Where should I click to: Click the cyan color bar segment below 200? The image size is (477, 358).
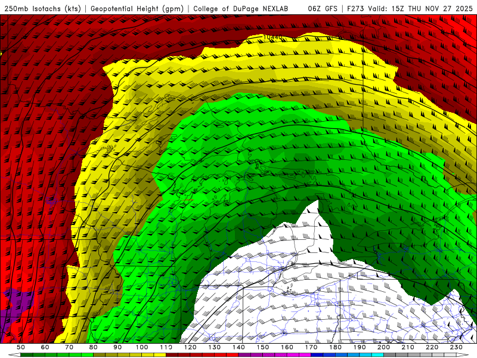point(377,355)
